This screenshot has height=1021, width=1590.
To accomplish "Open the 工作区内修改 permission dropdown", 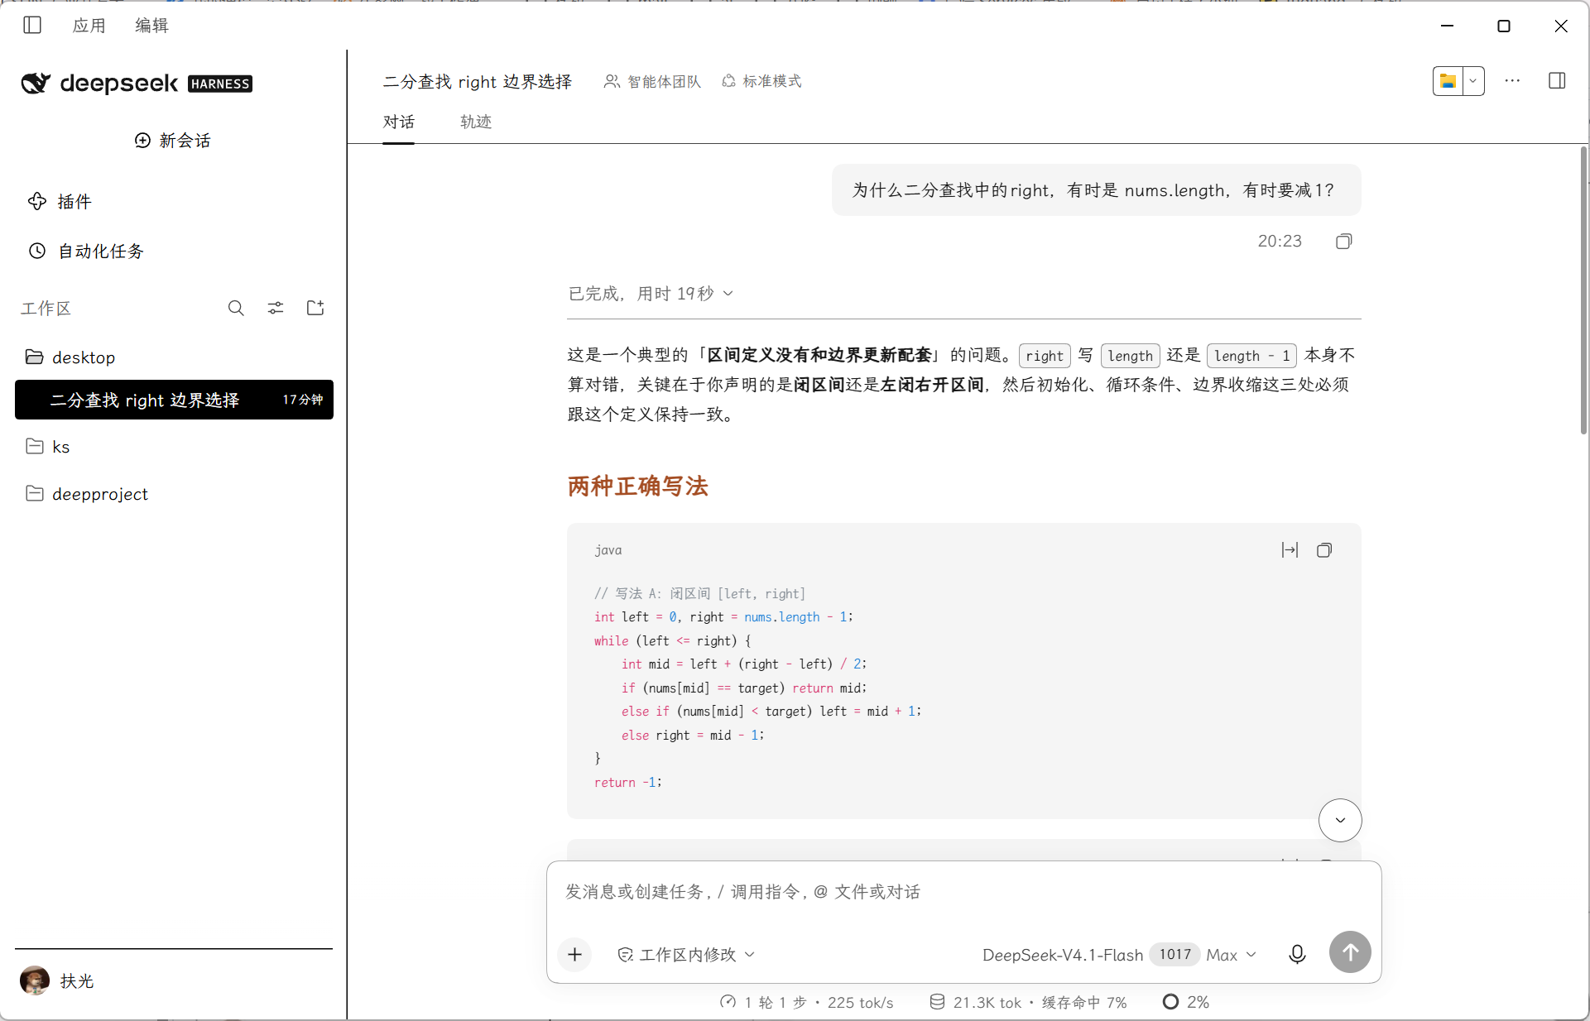I will (x=686, y=955).
